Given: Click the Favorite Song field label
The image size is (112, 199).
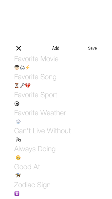Looking at the screenshot, I should (35, 77).
